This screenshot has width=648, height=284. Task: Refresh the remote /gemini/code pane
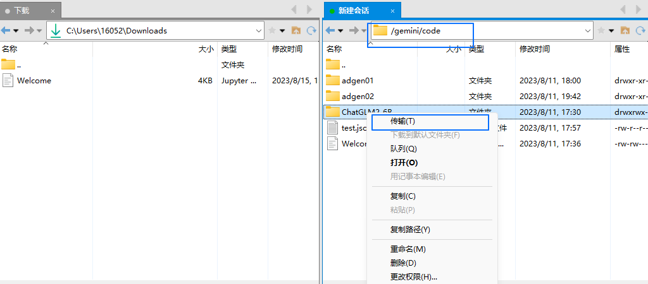640,30
